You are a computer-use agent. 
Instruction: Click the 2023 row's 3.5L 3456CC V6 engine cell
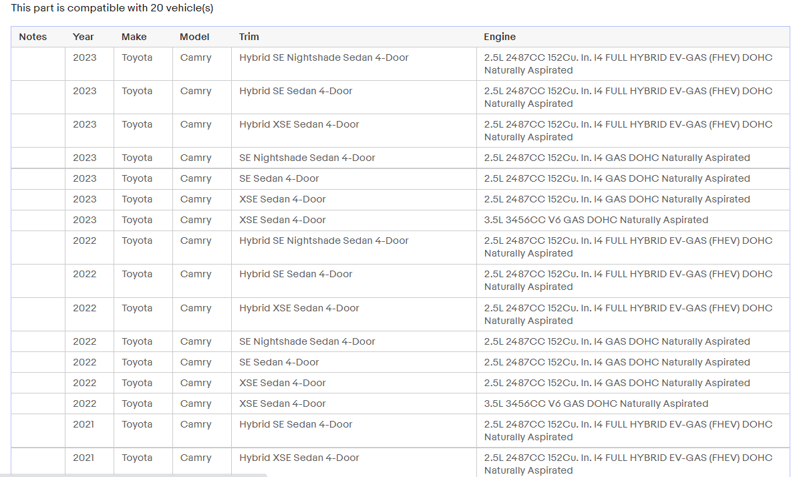coord(633,220)
